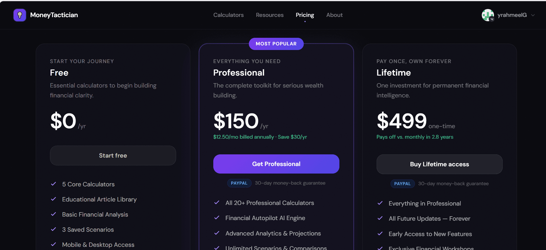This screenshot has height=250, width=546.
Task: Open the Calculators menu
Action: [228, 15]
